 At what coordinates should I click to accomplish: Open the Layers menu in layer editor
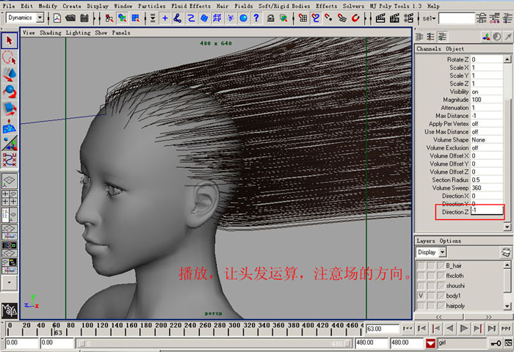(425, 241)
